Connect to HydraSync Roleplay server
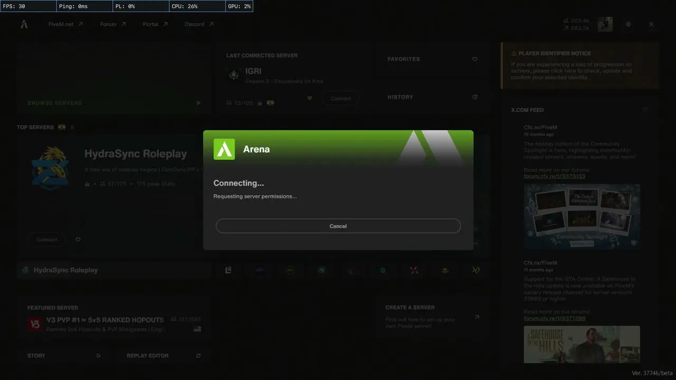676x380 pixels. pyautogui.click(x=47, y=240)
